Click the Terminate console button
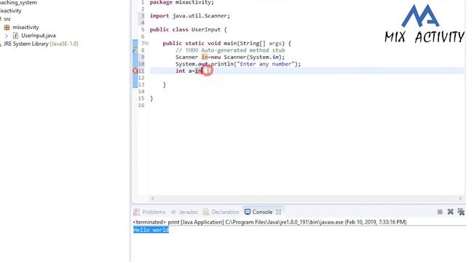 (x=440, y=212)
